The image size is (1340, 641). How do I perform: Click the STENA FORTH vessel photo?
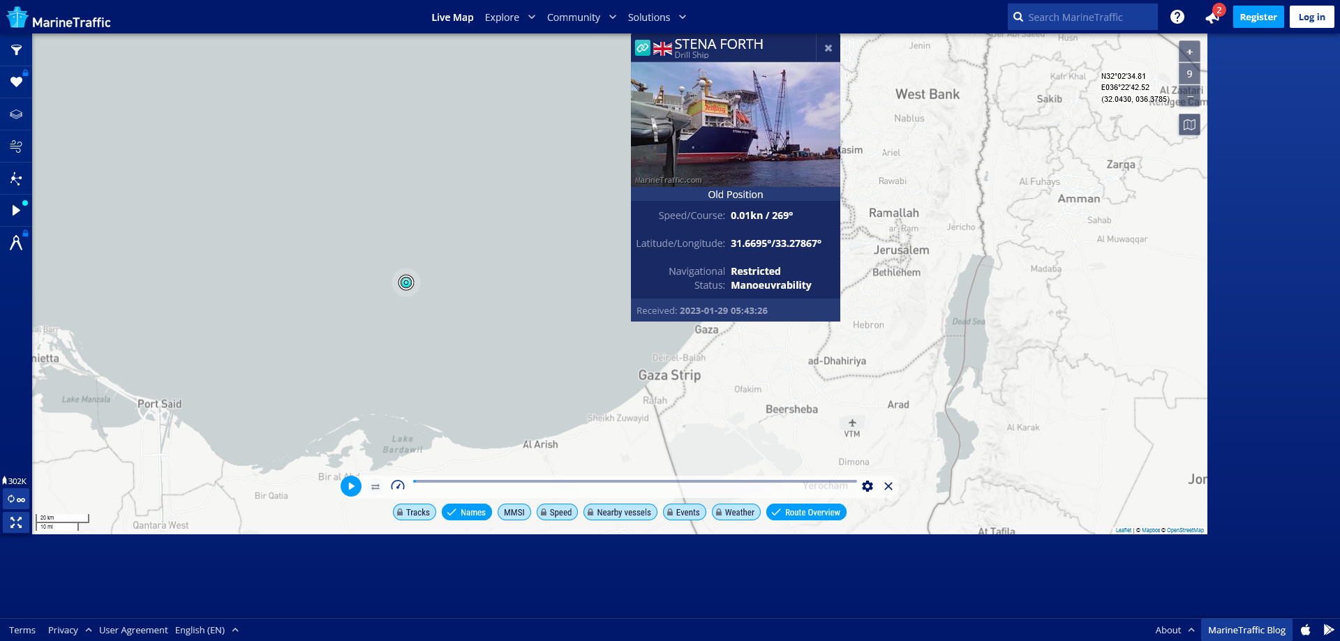point(736,124)
